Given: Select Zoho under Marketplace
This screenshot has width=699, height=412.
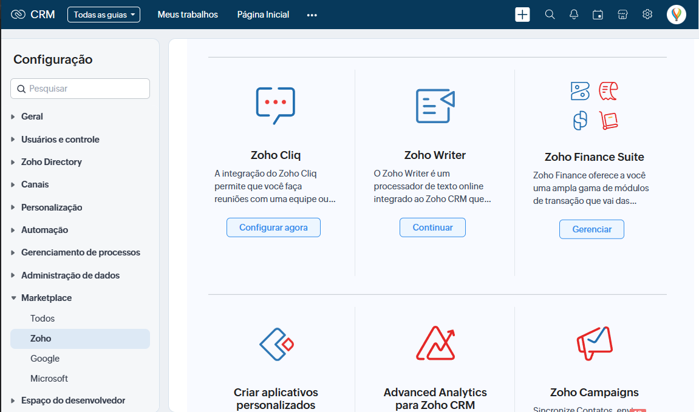Looking at the screenshot, I should [x=80, y=339].
